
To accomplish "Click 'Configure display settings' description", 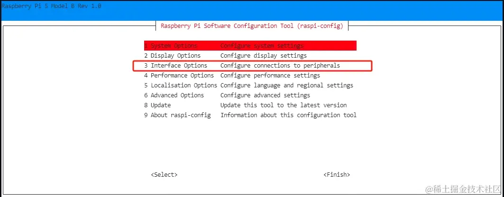I will tap(264, 56).
